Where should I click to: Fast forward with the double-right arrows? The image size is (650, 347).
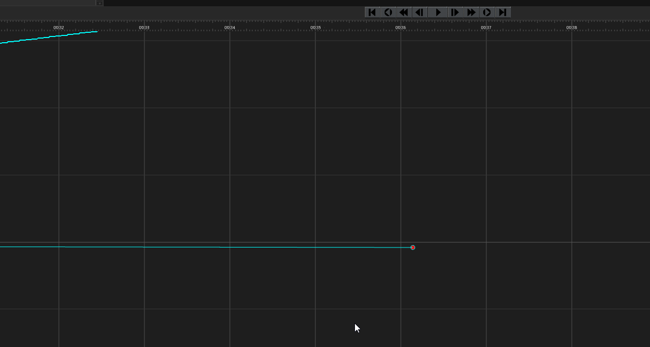coord(471,12)
